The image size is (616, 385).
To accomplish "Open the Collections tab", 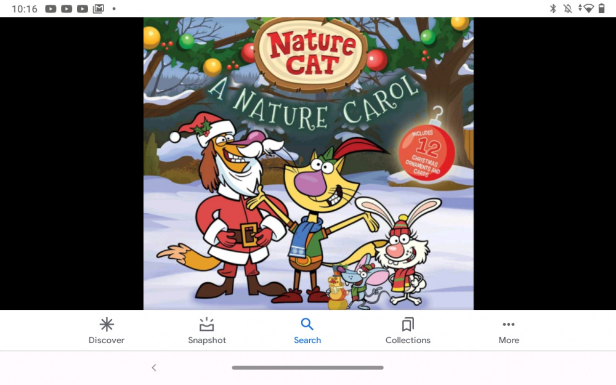I will click(408, 331).
